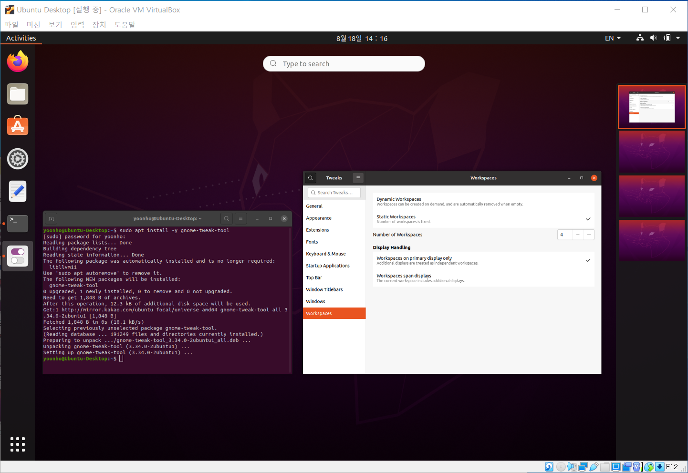The image size is (688, 473).
Task: Select Workspaces on primary display only
Action: pyautogui.click(x=483, y=260)
